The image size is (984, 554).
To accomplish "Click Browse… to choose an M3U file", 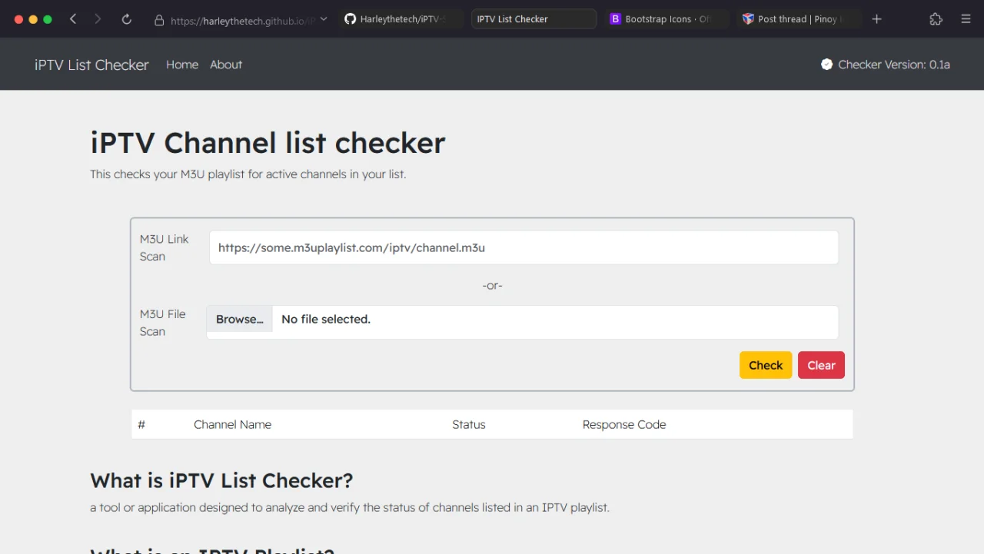I will pos(239,320).
